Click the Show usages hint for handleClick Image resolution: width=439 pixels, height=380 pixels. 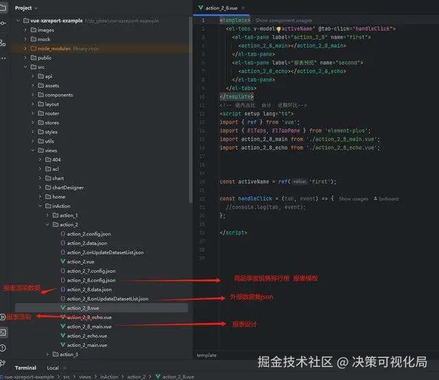click(353, 199)
